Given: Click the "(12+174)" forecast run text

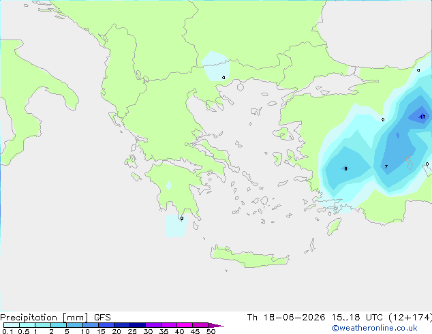Looking at the screenshot, I should click(x=410, y=318).
